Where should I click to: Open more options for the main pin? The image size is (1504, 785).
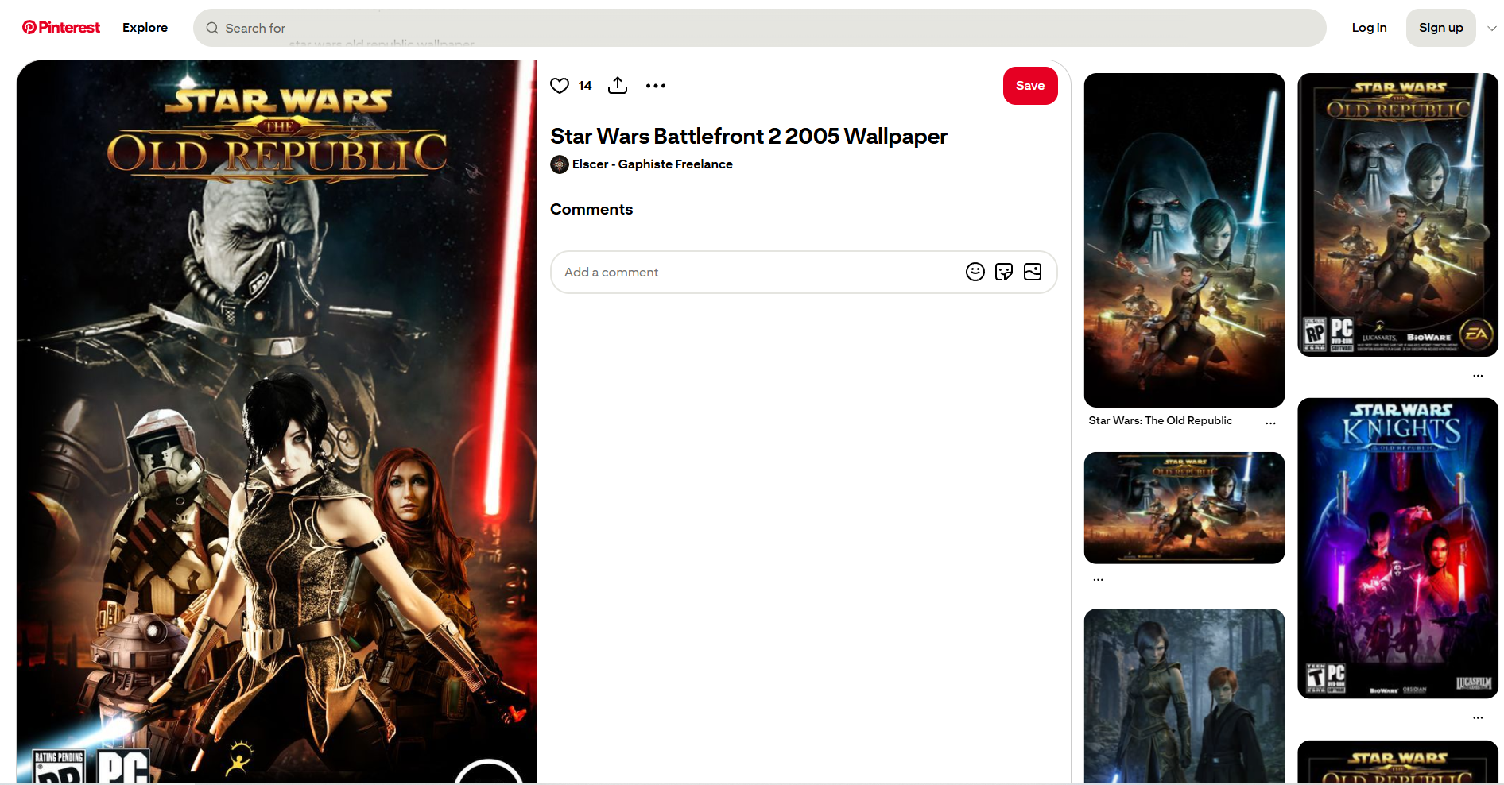pyautogui.click(x=656, y=86)
